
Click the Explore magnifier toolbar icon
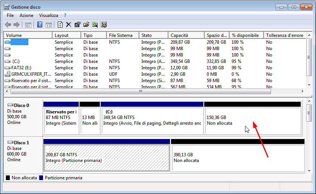click(x=95, y=25)
